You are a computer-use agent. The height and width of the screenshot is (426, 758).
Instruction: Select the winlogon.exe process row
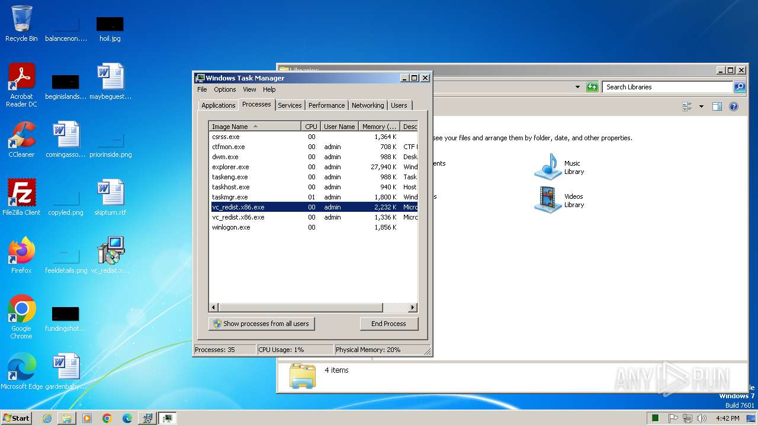point(314,227)
